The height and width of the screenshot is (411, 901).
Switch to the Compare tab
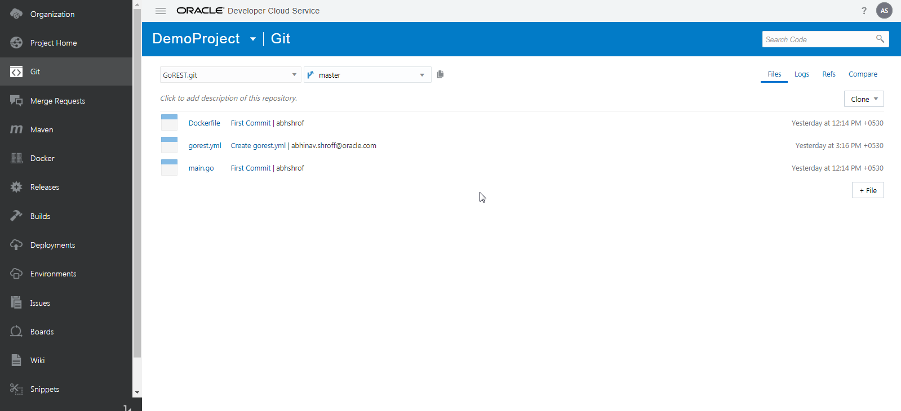tap(863, 74)
